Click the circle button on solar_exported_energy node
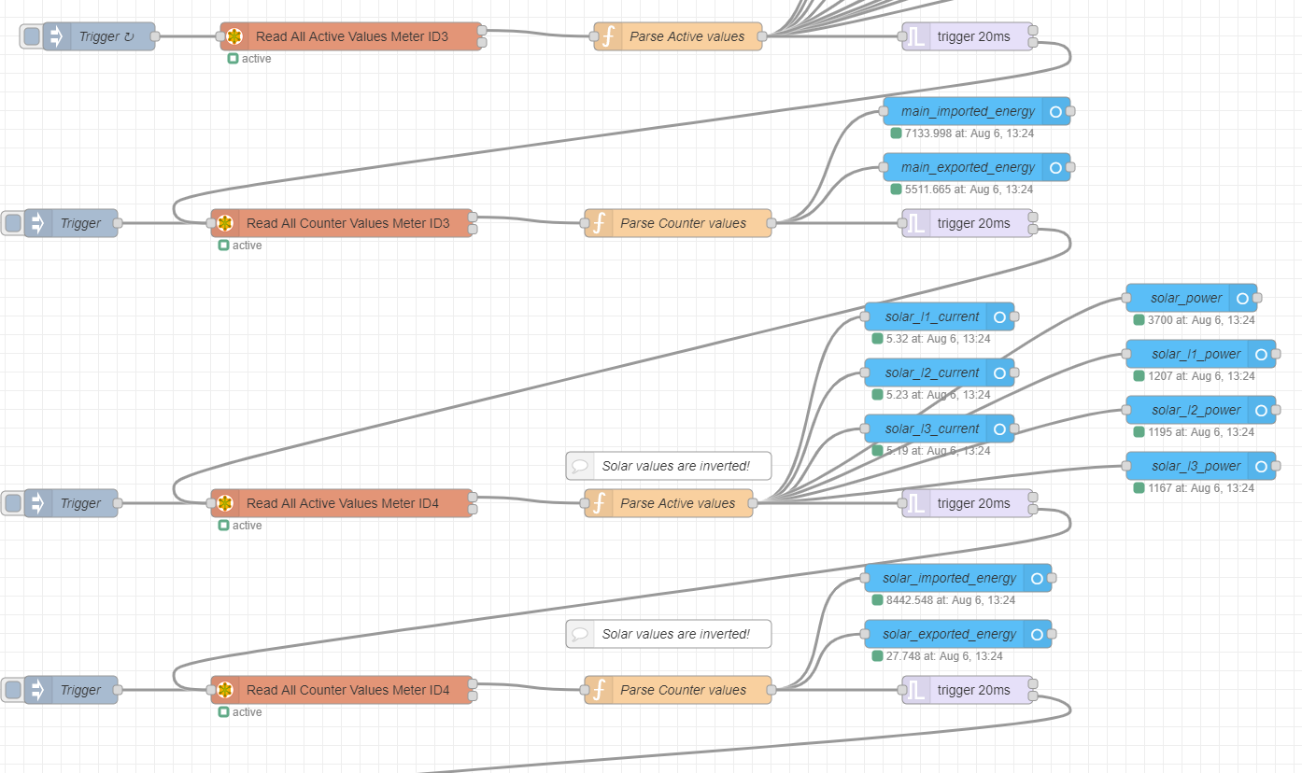The width and height of the screenshot is (1302, 773). click(1037, 634)
